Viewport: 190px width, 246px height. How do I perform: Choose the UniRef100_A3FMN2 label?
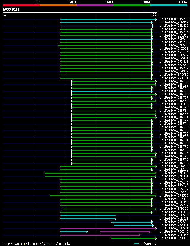pos(174,202)
